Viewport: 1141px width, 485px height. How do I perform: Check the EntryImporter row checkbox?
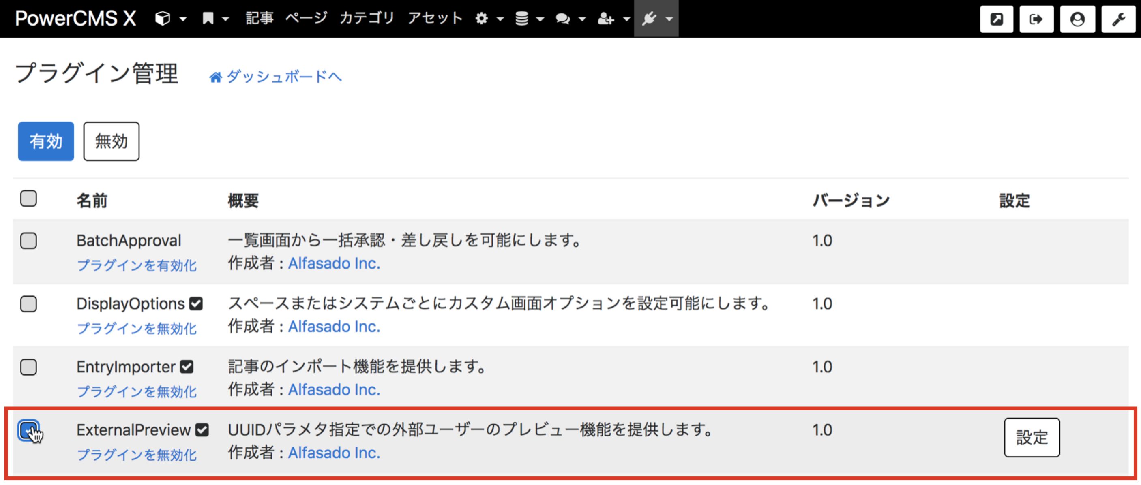28,367
